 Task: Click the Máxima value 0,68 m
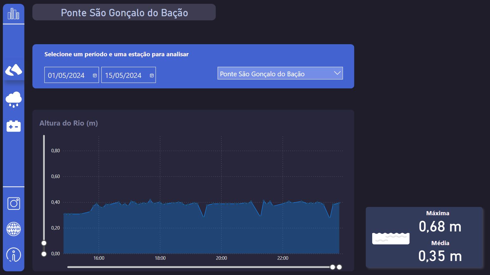tap(440, 227)
